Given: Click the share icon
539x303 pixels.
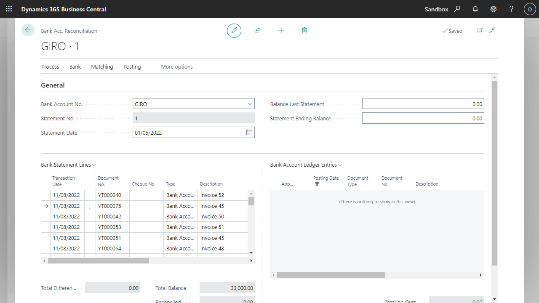Looking at the screenshot, I should pyautogui.click(x=257, y=30).
